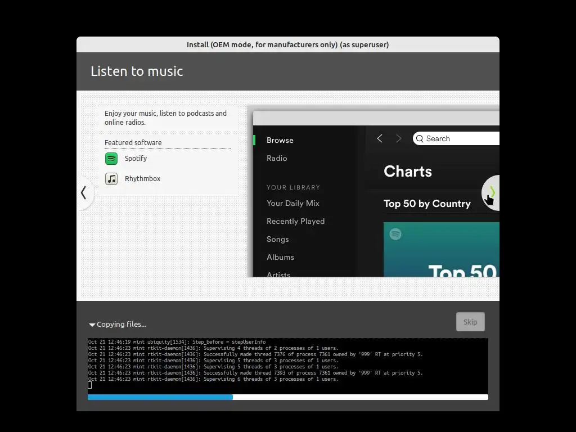The image size is (576, 432).
Task: Advance slideshow with green next arrow
Action: [492, 192]
